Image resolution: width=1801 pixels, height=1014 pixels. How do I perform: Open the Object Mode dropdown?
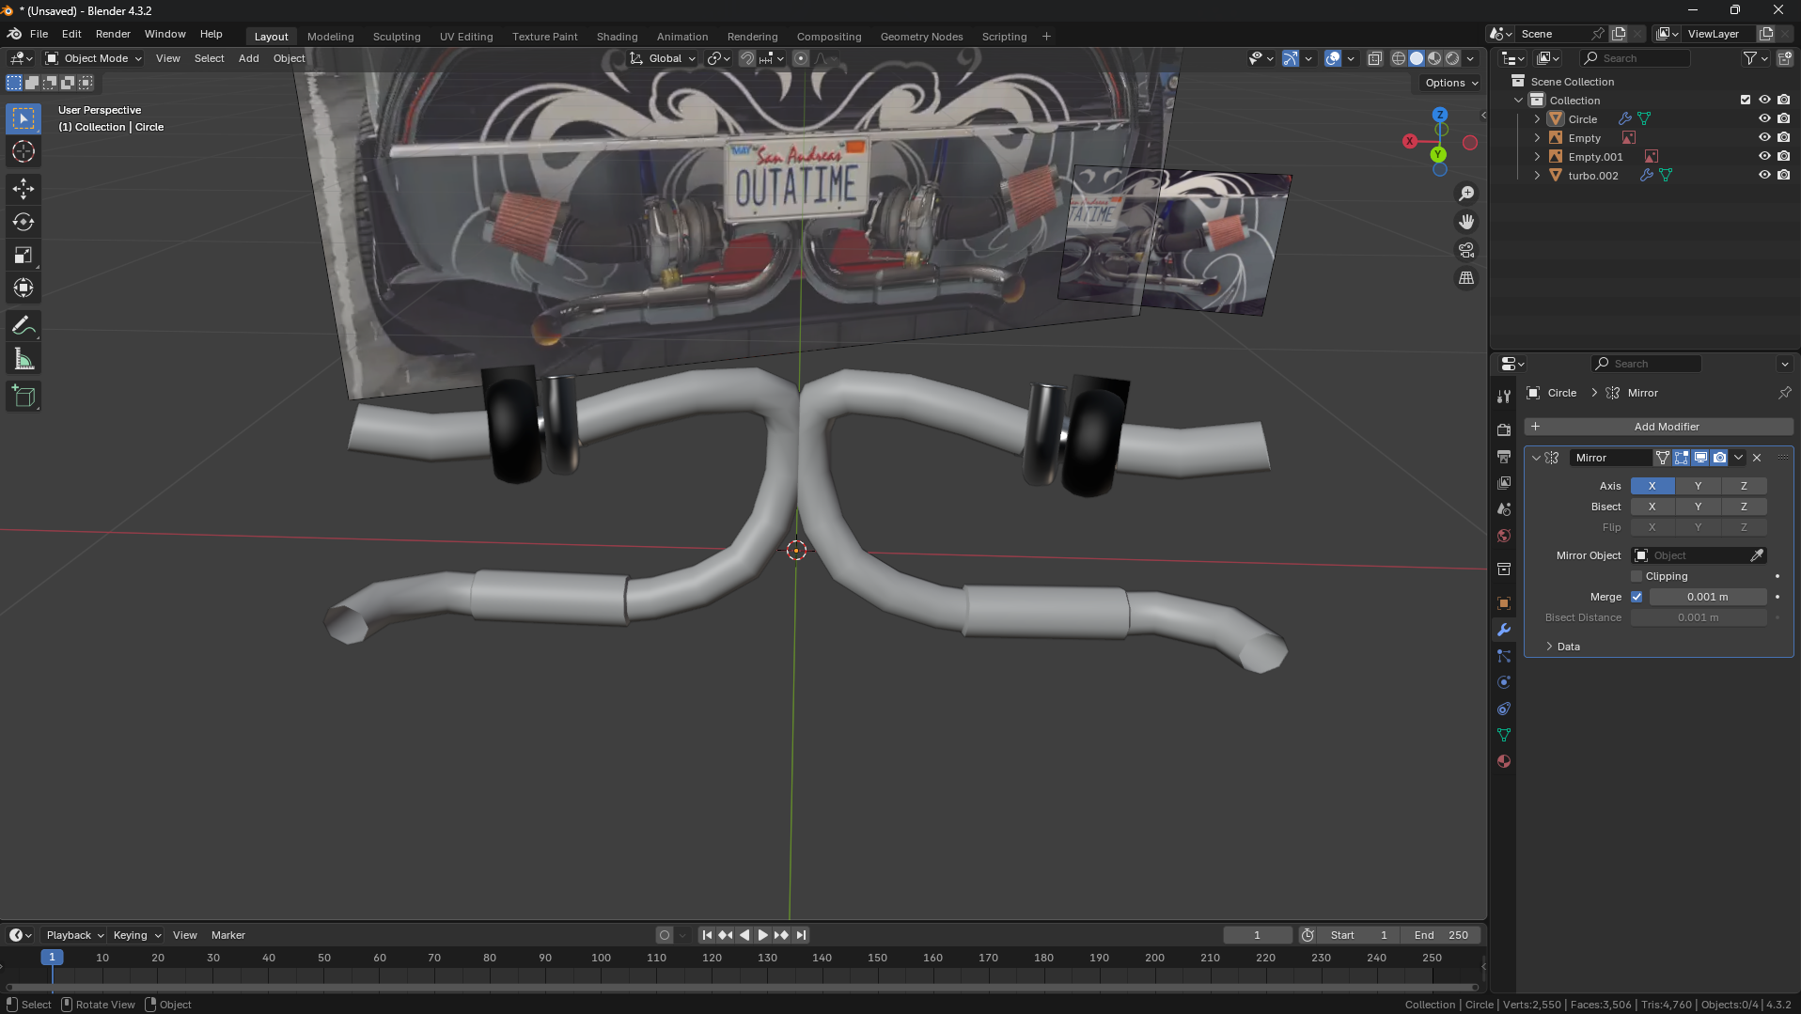click(94, 58)
